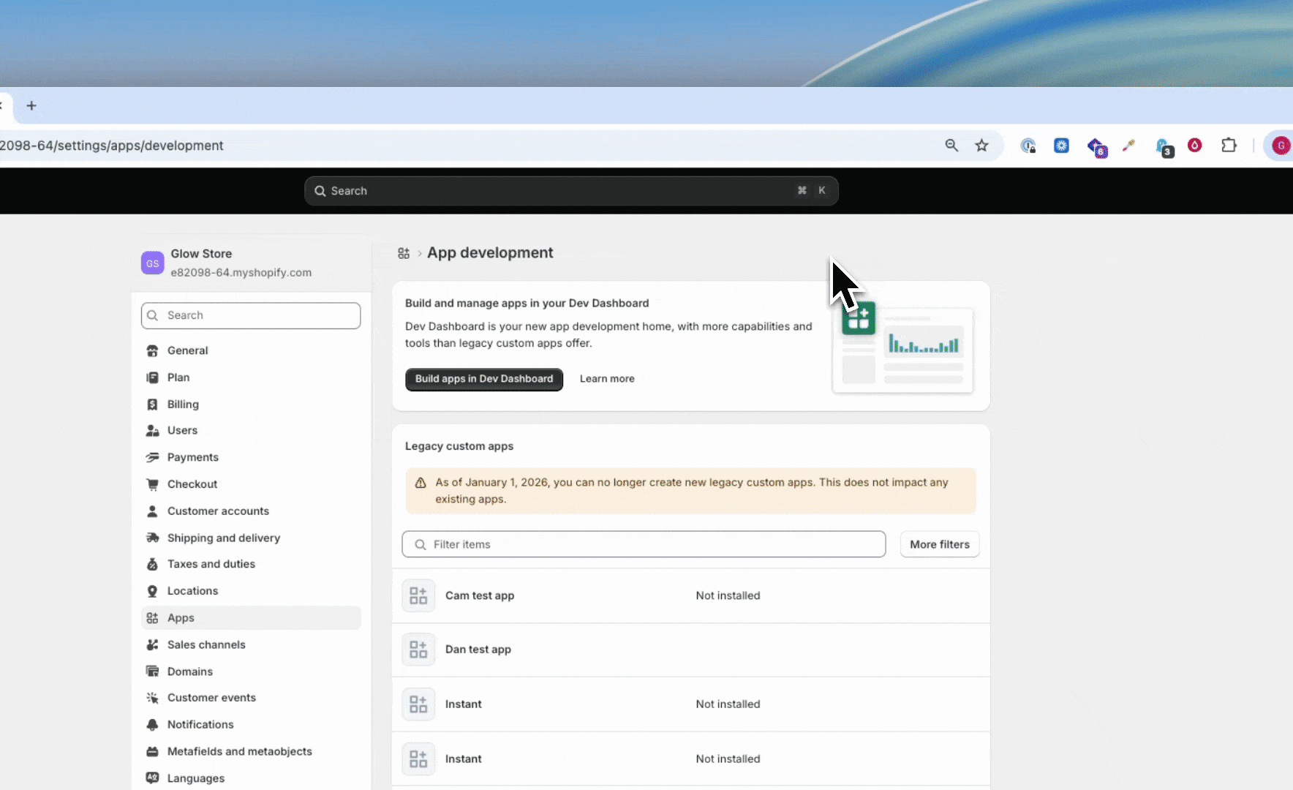
Task: Click the Filter items field
Action: [644, 544]
